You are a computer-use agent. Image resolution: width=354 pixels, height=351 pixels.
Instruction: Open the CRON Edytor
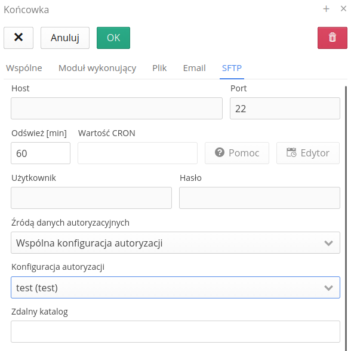308,153
